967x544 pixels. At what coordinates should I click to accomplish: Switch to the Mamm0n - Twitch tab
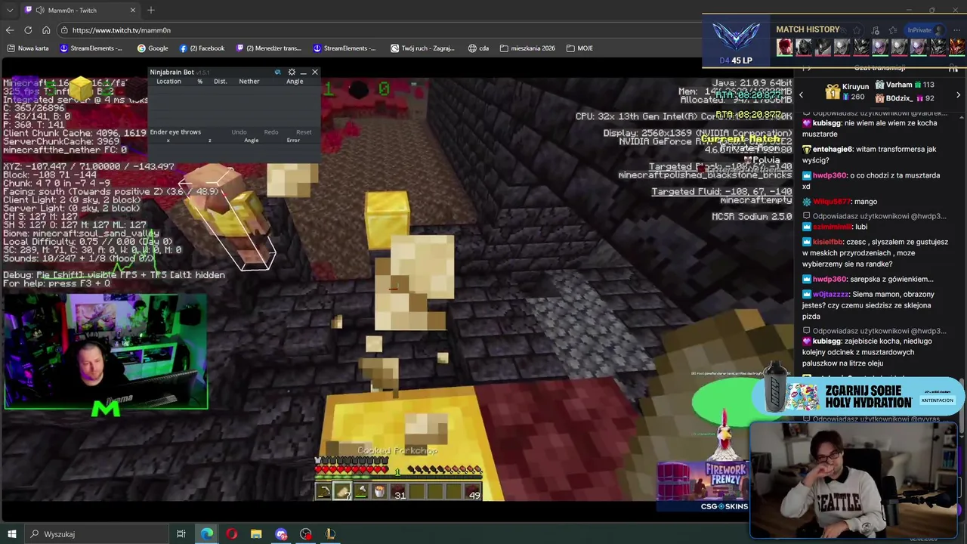tap(79, 11)
